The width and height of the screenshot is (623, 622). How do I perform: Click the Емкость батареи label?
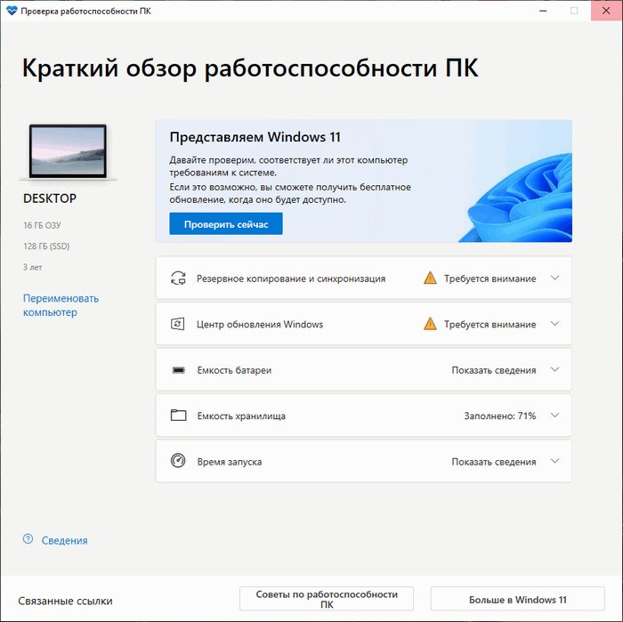[234, 370]
